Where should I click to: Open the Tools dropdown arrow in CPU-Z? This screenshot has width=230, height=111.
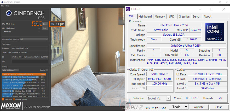click(x=186, y=107)
